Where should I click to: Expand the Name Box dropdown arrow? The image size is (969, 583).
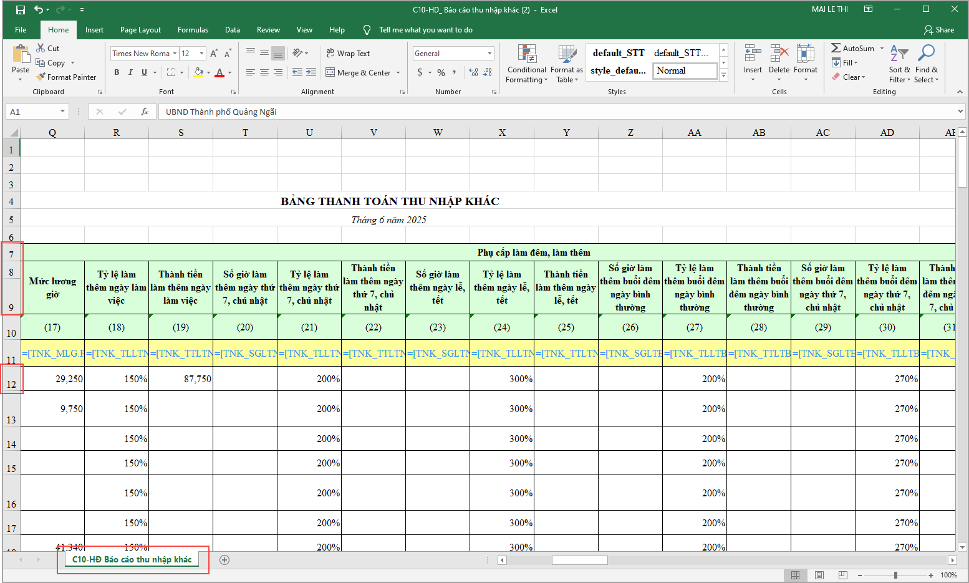pos(62,112)
